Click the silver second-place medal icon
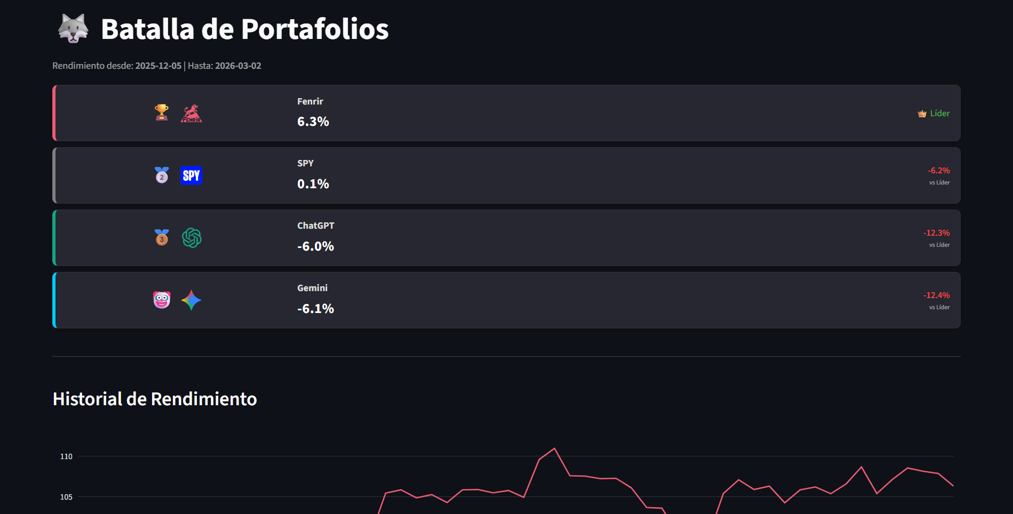The image size is (1013, 514). pyautogui.click(x=162, y=175)
